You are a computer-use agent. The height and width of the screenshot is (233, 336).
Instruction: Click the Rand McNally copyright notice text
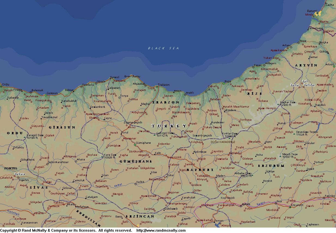tap(66, 231)
